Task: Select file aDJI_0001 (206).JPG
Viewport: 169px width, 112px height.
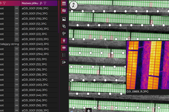Action: (35, 29)
